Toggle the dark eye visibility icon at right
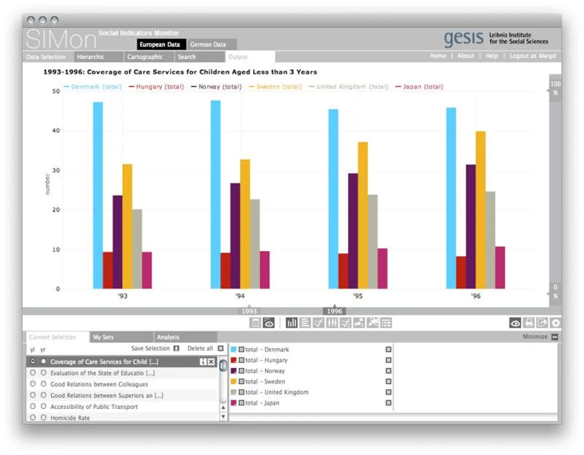Screen dimensions: 584x455 pyautogui.click(x=515, y=323)
